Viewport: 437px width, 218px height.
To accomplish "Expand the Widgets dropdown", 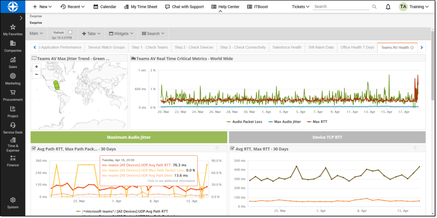I will click(121, 33).
